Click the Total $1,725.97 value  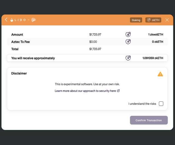tap(95, 49)
